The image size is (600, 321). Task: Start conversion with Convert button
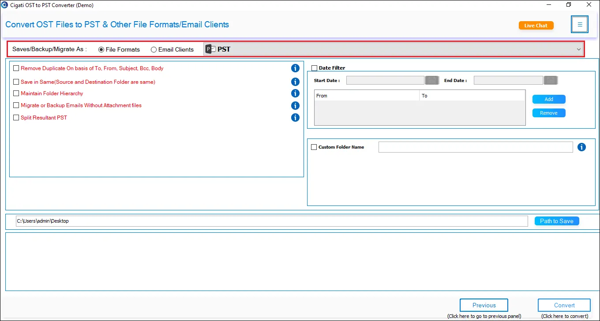[564, 305]
